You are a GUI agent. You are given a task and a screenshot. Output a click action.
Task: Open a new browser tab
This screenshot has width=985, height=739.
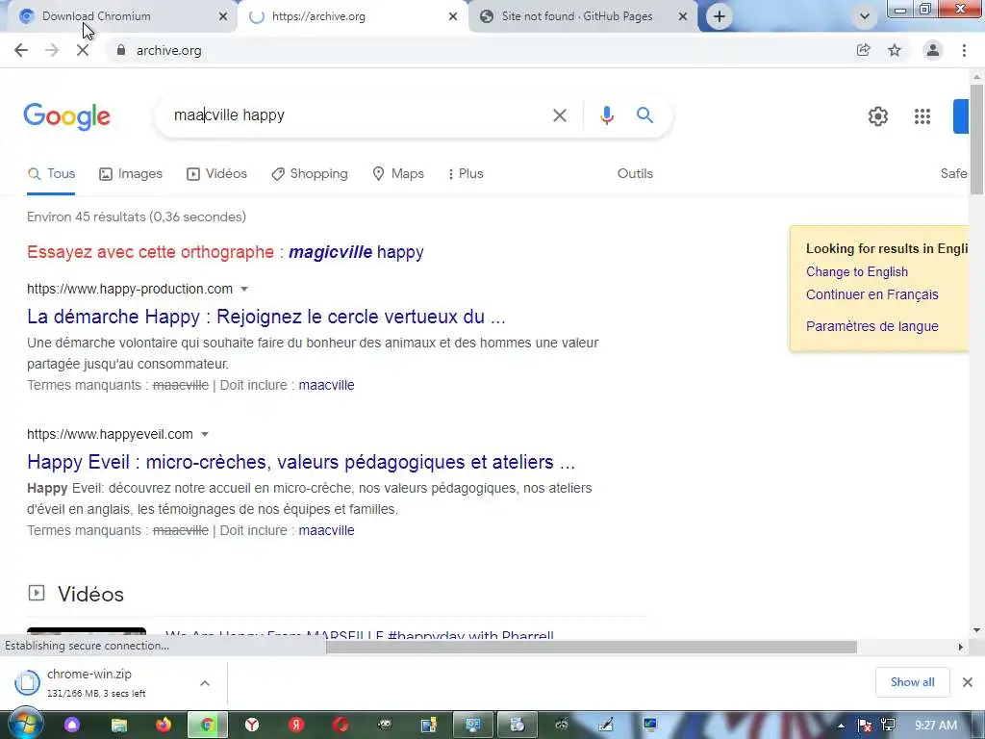pos(720,16)
